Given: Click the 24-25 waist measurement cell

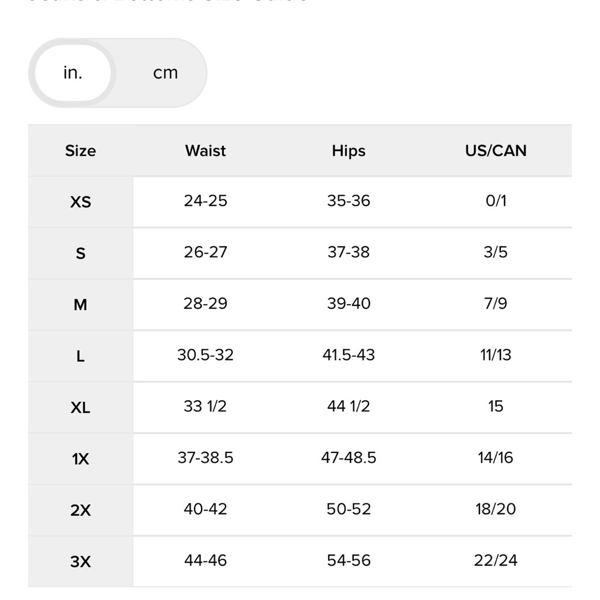Looking at the screenshot, I should [x=205, y=201].
